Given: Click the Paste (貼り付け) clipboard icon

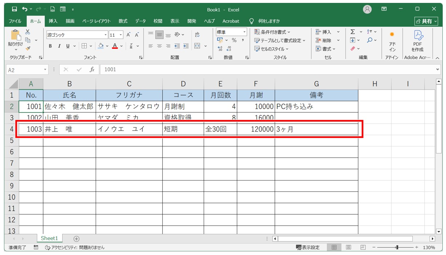Looking at the screenshot, I should tap(15, 36).
